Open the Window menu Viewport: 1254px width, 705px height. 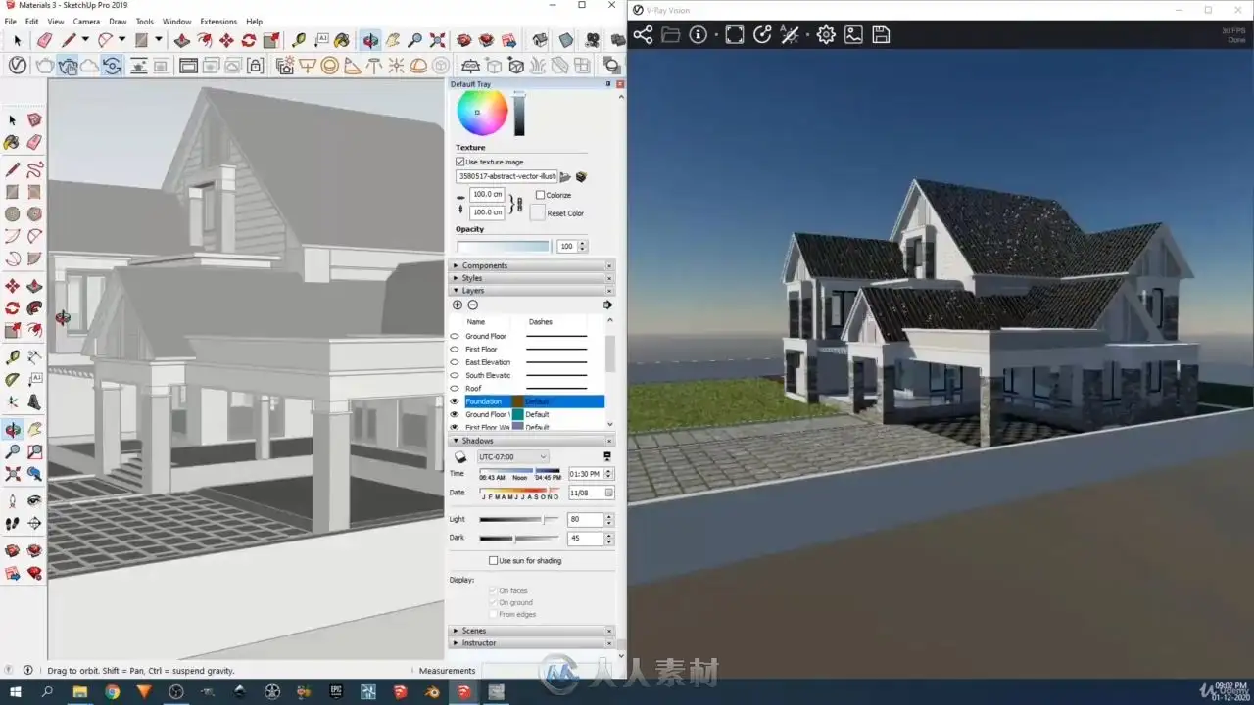(x=177, y=22)
